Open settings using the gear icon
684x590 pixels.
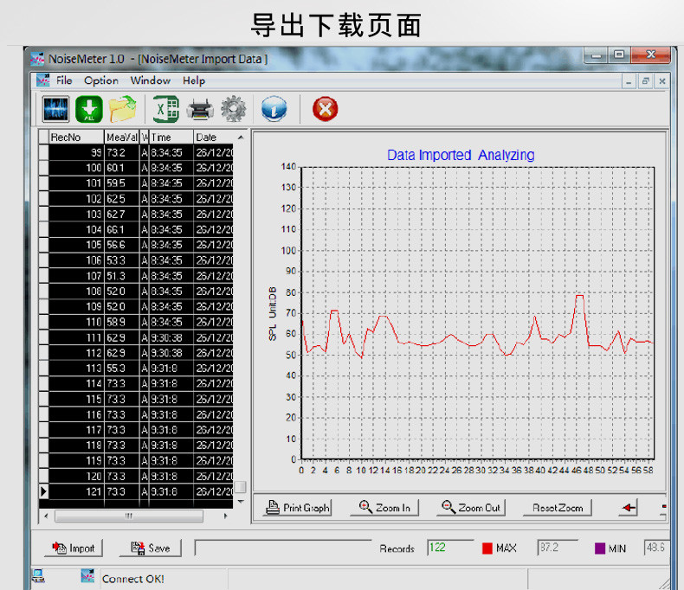234,109
